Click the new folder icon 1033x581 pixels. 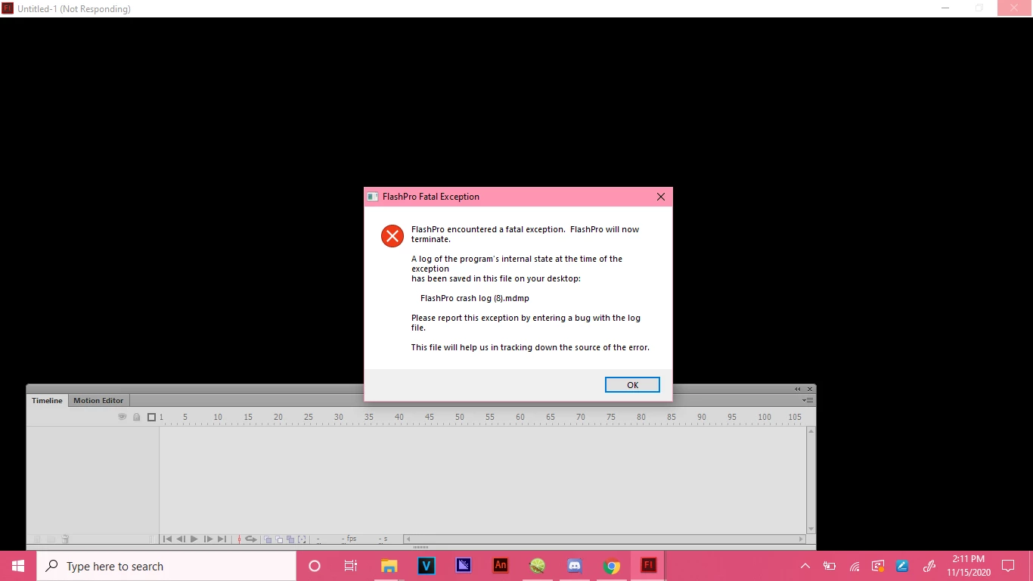coord(51,539)
